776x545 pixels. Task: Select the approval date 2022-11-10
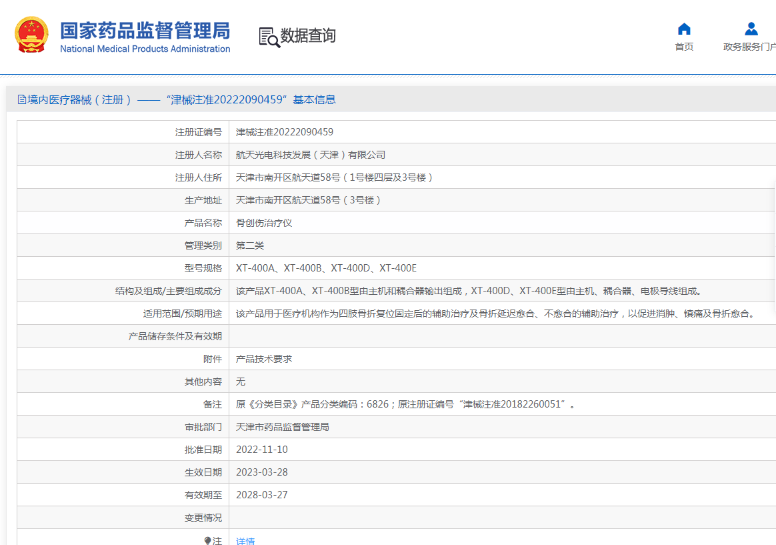pos(263,449)
